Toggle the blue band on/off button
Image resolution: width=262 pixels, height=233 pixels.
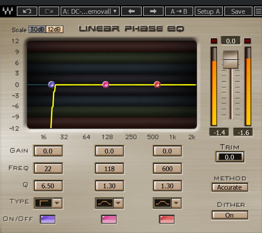click(x=48, y=219)
